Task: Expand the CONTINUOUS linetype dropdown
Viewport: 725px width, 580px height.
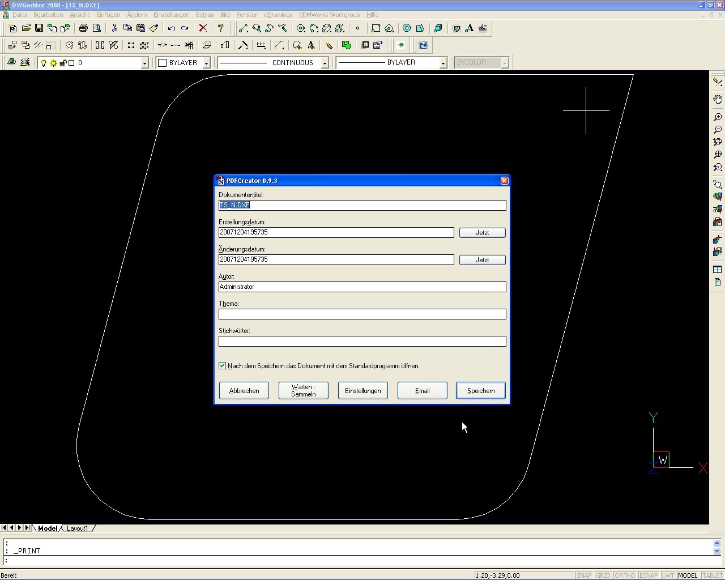Action: pyautogui.click(x=325, y=63)
